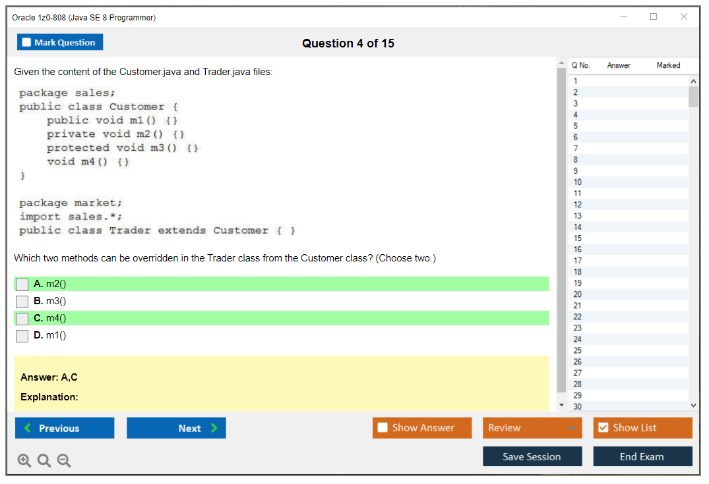Screen dimensions: 709x484
Task: Click the zoom in magnifier icon
Action: pyautogui.click(x=24, y=461)
